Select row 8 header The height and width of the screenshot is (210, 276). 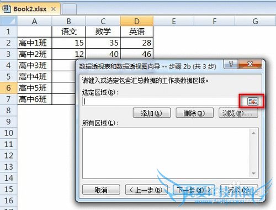pos(8,111)
